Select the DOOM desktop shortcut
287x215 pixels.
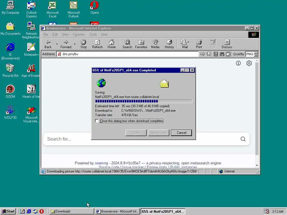10,92
